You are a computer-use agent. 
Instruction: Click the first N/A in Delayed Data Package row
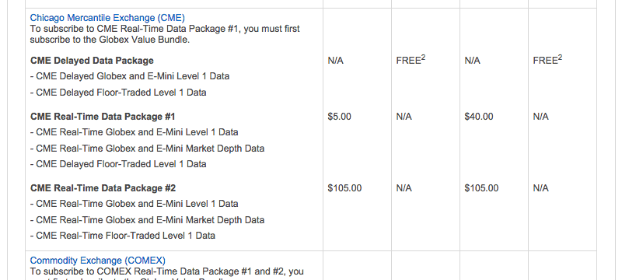click(336, 61)
